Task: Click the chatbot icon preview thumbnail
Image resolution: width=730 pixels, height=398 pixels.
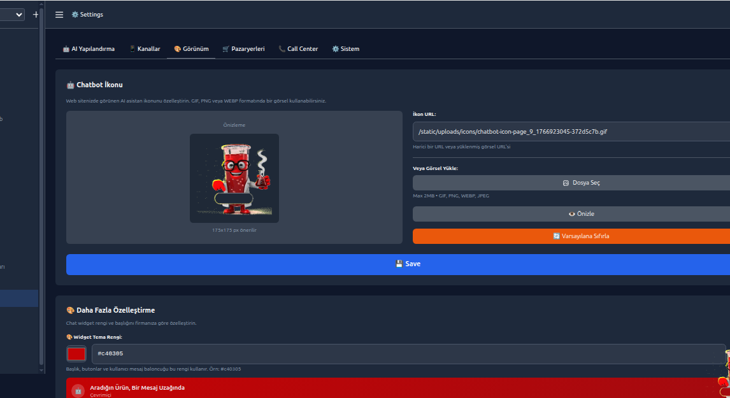Action: [234, 178]
